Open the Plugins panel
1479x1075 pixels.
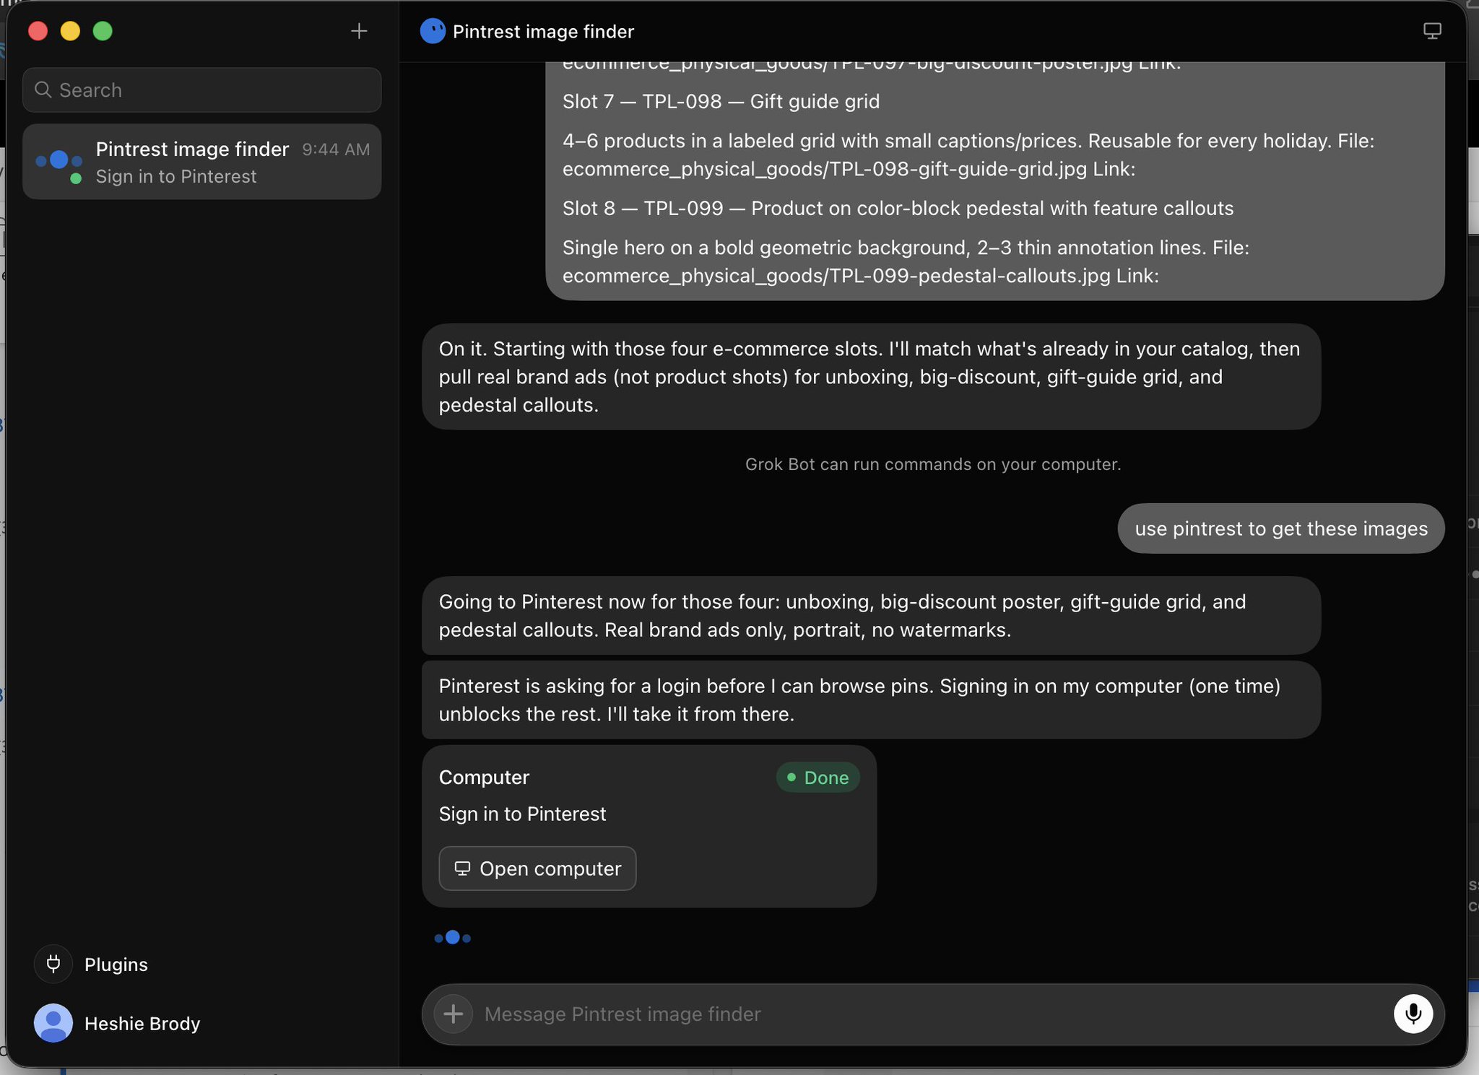[92, 965]
